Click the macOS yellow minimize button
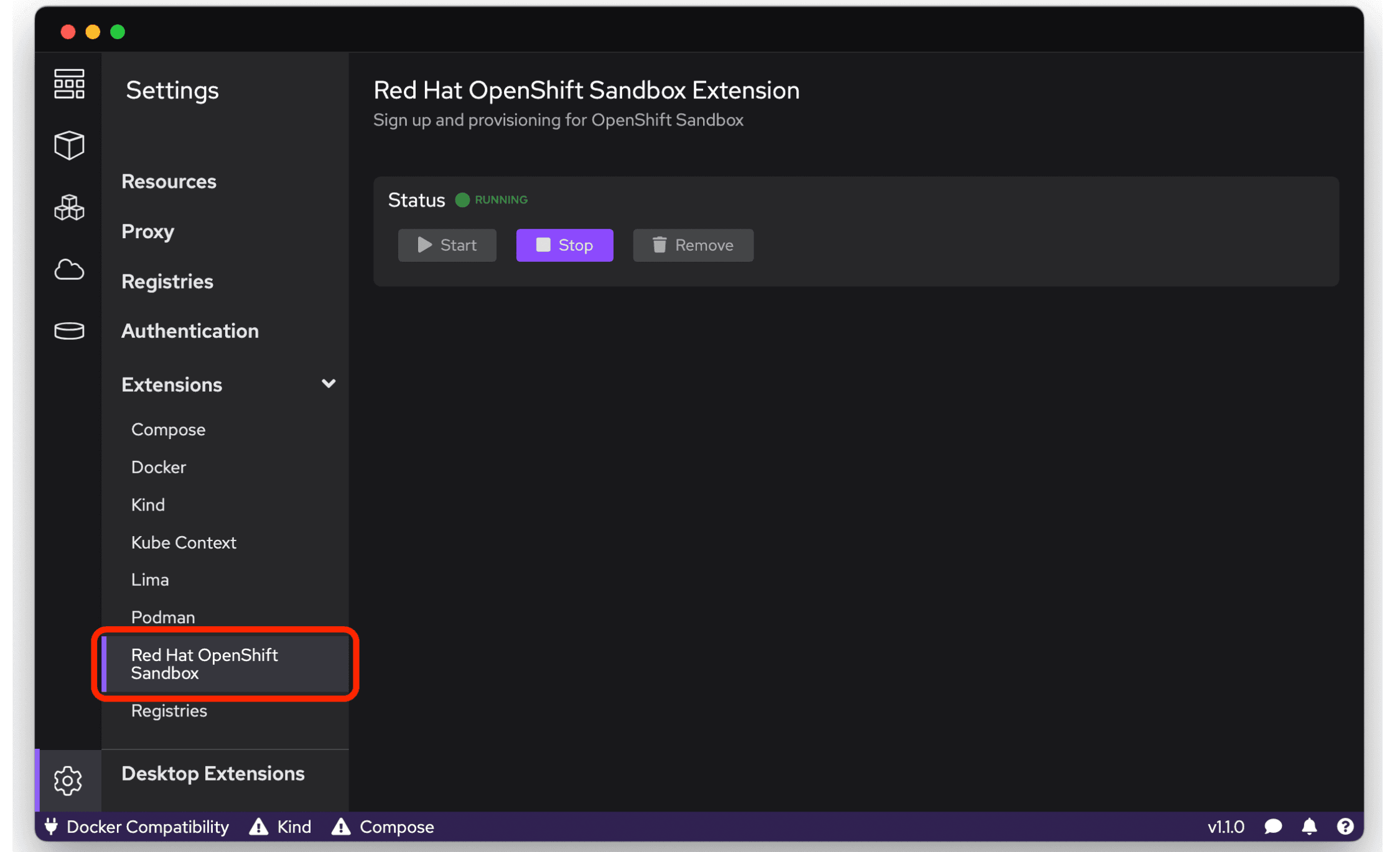The height and width of the screenshot is (852, 1395). click(x=93, y=32)
